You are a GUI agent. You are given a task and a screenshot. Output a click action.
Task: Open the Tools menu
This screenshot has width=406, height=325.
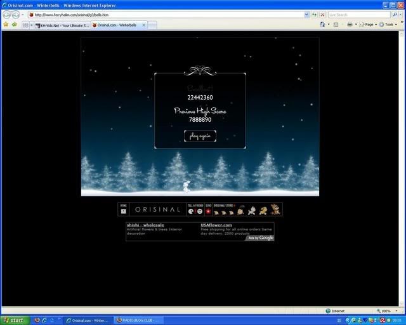(388, 24)
